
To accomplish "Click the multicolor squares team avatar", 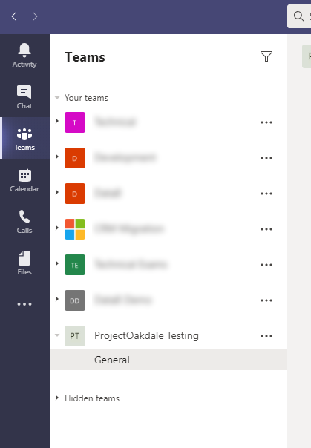I will click(75, 229).
